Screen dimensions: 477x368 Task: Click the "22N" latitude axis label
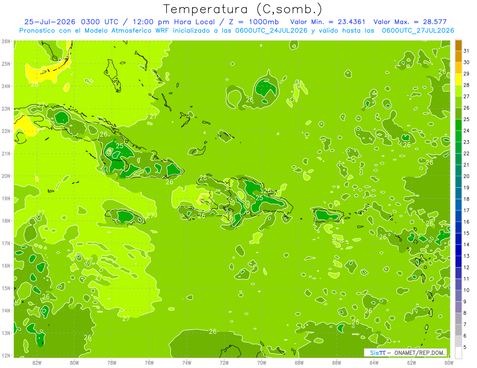[6, 131]
